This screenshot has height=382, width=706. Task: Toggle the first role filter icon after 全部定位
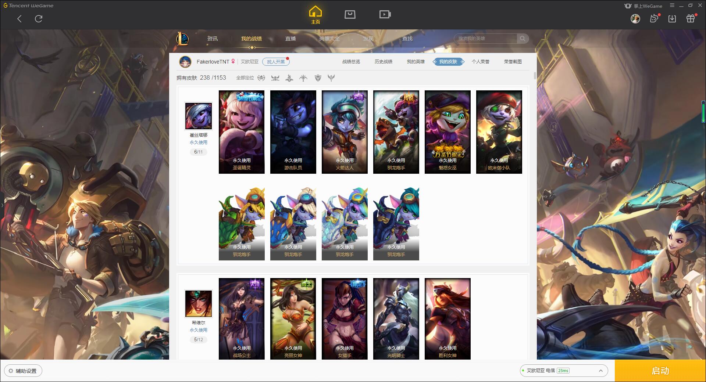[x=261, y=78]
